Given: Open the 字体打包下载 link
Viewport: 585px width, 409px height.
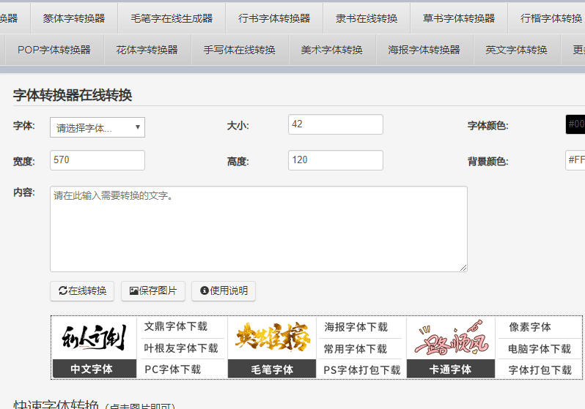Looking at the screenshot, I should pyautogui.click(x=540, y=370).
